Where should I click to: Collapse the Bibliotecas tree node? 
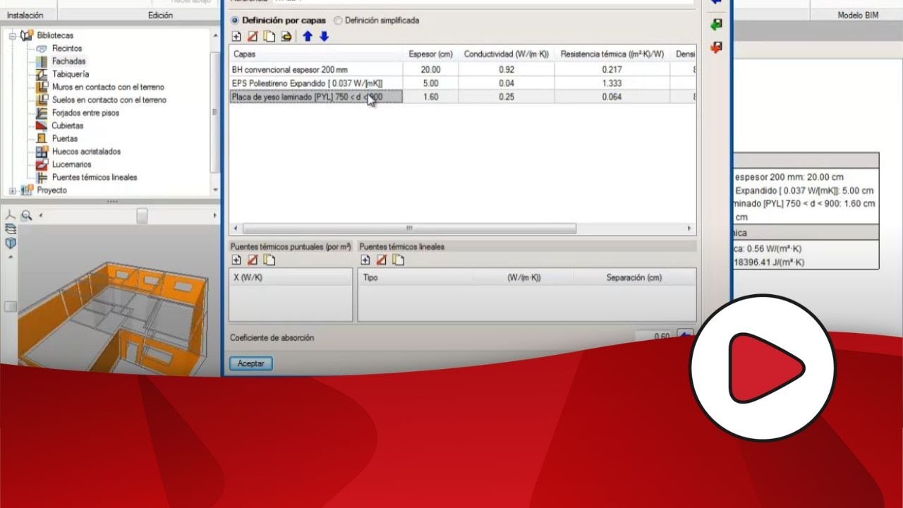[13, 35]
